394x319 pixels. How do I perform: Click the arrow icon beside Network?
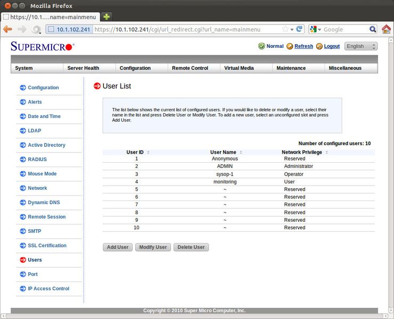(x=23, y=188)
